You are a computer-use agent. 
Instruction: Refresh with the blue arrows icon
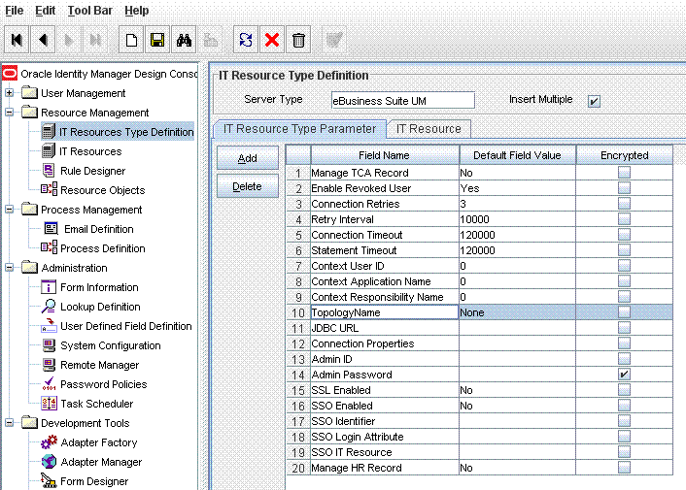click(246, 40)
